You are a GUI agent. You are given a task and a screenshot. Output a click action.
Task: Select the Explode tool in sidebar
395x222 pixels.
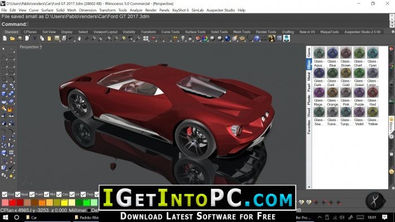[x=10, y=109]
